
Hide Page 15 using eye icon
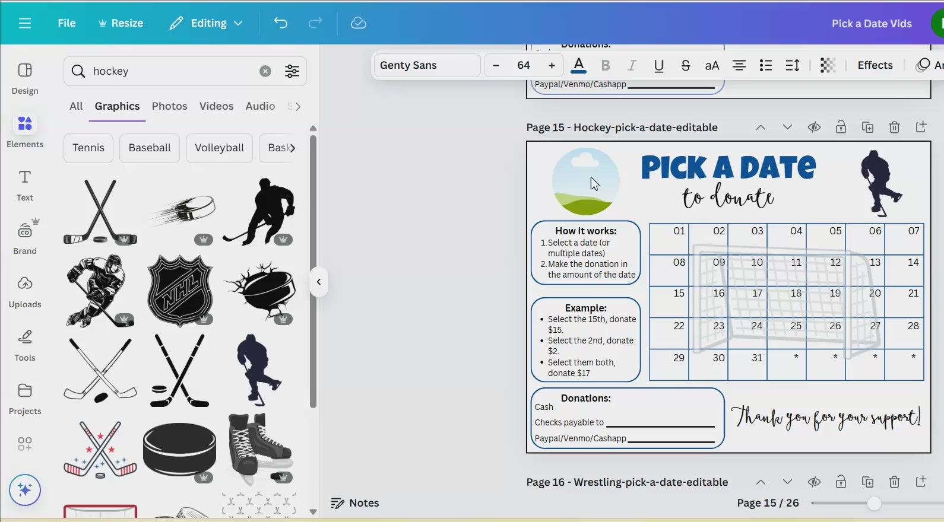(814, 128)
